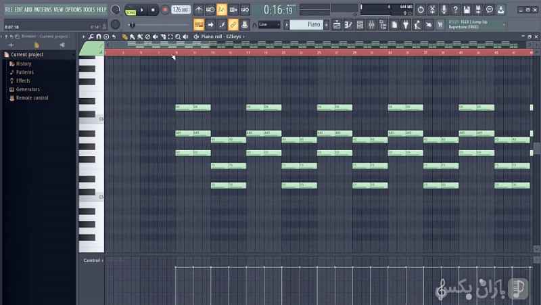Open the stamp chord menu in piano roll
The width and height of the screenshot is (541, 305).
[106, 37]
